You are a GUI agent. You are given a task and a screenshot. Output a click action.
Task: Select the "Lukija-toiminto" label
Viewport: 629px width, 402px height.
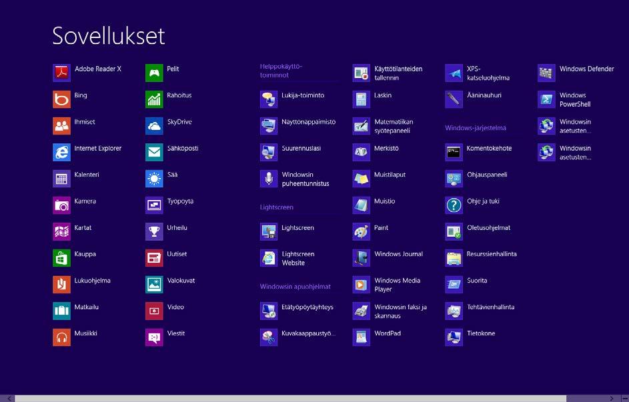(303, 95)
